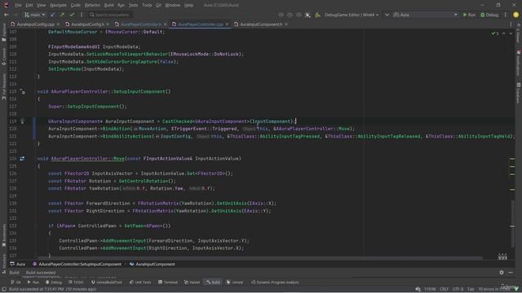Open the NuGet tool window

pyautogui.click(x=192, y=282)
